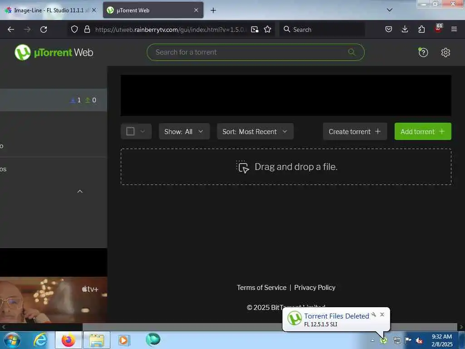This screenshot has height=349, width=465.
Task: Dismiss the Torrent Files Deleted balloon
Action: pyautogui.click(x=382, y=314)
